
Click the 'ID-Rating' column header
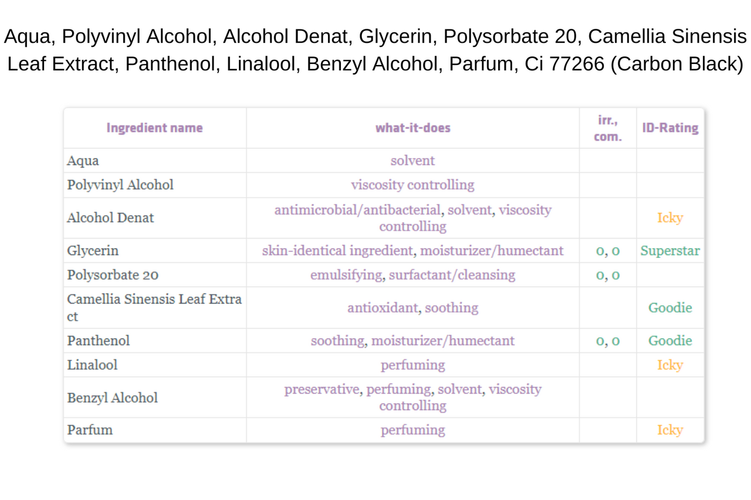[670, 128]
